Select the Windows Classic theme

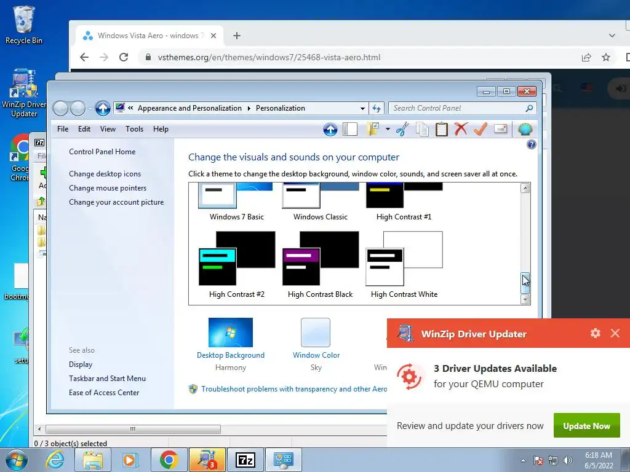click(x=320, y=201)
